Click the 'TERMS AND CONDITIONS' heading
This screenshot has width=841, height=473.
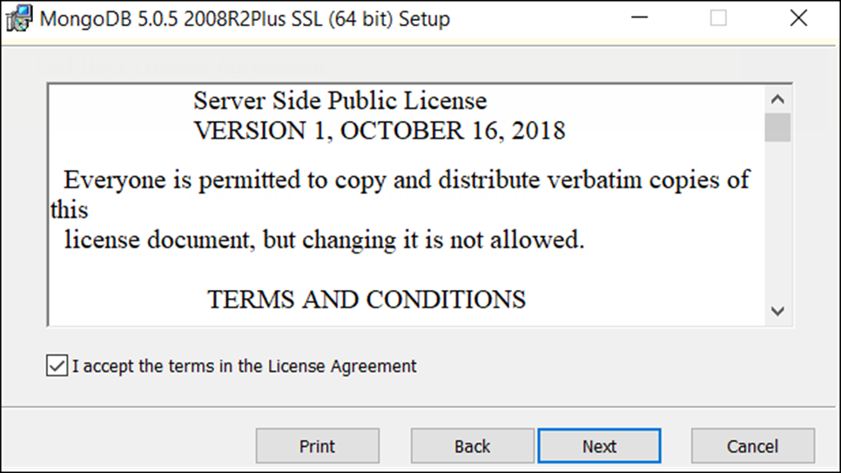pyautogui.click(x=367, y=300)
